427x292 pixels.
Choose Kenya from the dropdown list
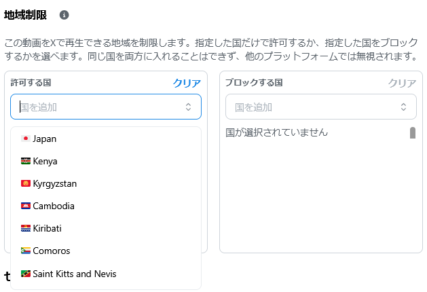point(106,161)
